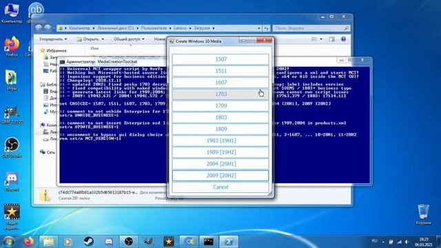
Task: Select the 2004 [20H1] button
Action: click(x=220, y=164)
